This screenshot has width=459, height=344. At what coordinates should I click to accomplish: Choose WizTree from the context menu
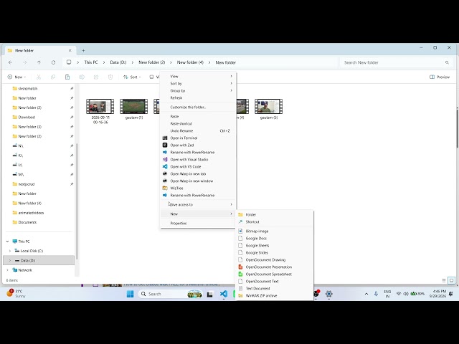tap(198, 188)
